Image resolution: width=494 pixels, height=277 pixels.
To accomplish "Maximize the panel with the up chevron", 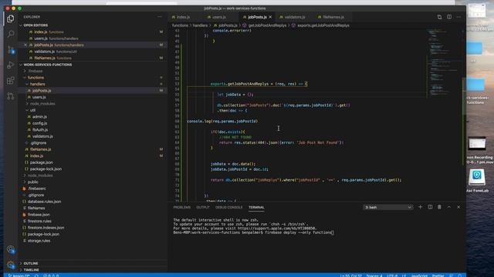I will 449,207.
